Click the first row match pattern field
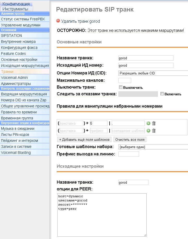 [128, 123]
